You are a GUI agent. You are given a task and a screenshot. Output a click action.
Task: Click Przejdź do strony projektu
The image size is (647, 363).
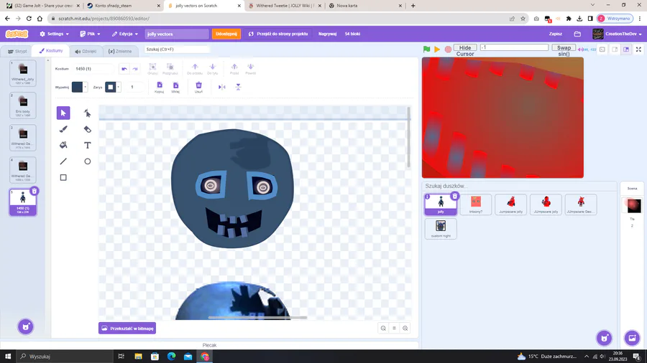pos(278,34)
